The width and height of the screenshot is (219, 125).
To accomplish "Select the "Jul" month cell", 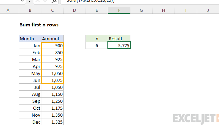I will (x=30, y=87).
